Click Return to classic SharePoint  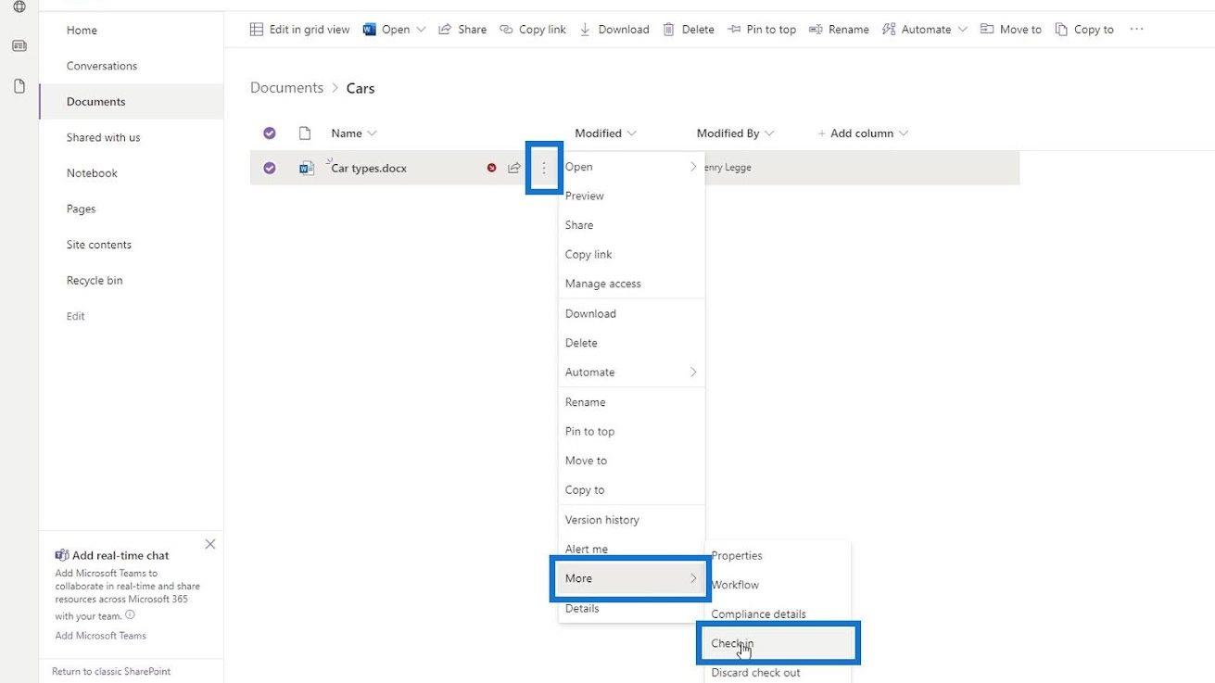point(111,672)
